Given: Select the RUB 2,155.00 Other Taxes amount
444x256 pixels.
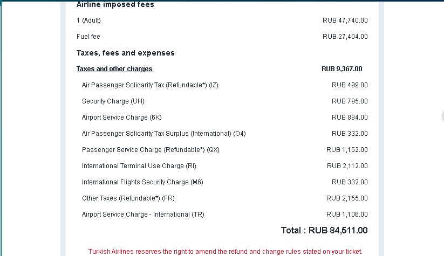Looking at the screenshot, I should pyautogui.click(x=347, y=198).
